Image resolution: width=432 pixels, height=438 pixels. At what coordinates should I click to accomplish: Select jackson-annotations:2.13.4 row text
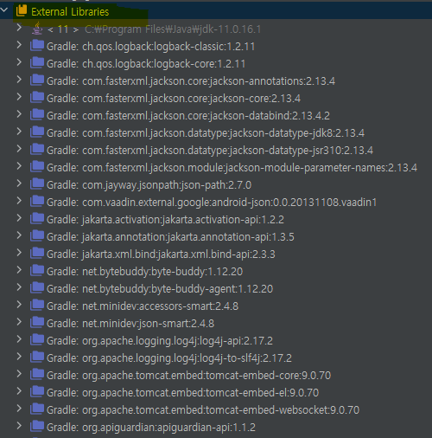click(x=191, y=81)
